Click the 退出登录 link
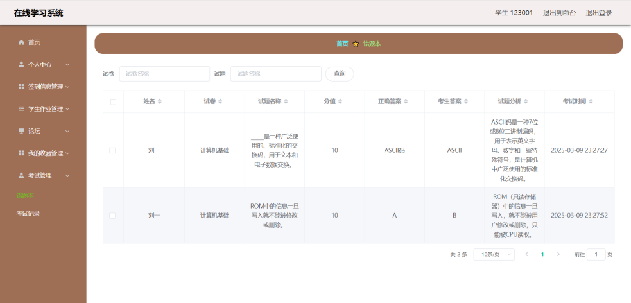The width and height of the screenshot is (631, 303). pyautogui.click(x=598, y=13)
